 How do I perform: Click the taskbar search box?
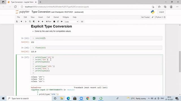click(29, 98)
